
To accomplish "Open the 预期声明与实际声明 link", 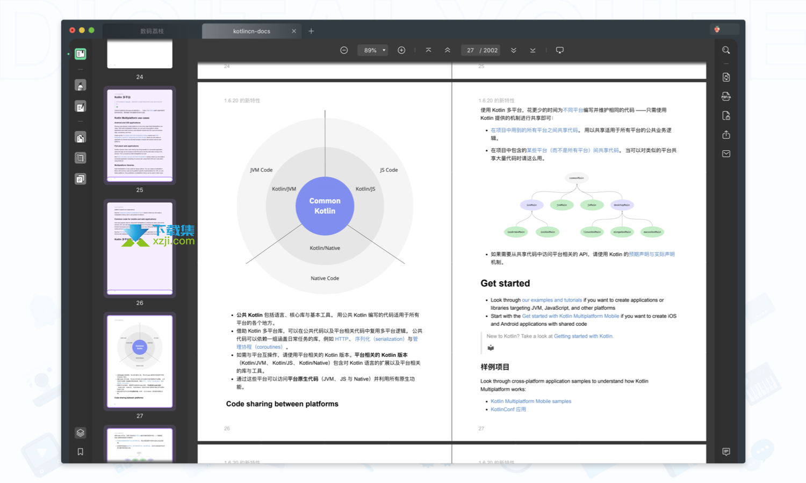I will [651, 254].
